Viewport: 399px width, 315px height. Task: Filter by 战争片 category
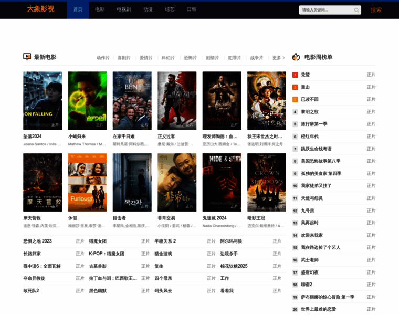point(257,58)
